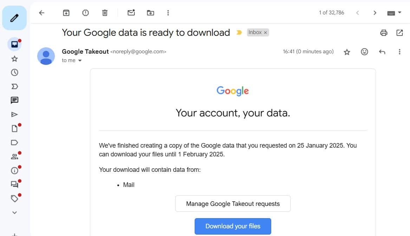Mark the conversation as unread
The height and width of the screenshot is (236, 410).
[x=131, y=13]
